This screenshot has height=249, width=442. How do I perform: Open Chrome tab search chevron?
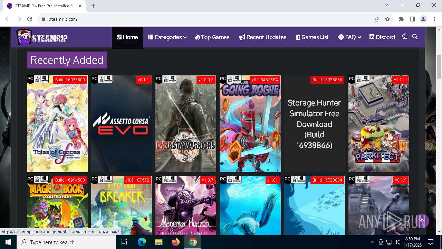386,5
